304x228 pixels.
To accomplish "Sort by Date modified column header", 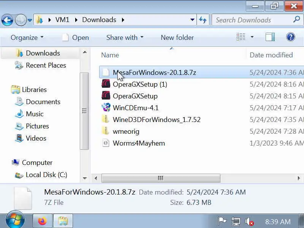I will point(271,55).
